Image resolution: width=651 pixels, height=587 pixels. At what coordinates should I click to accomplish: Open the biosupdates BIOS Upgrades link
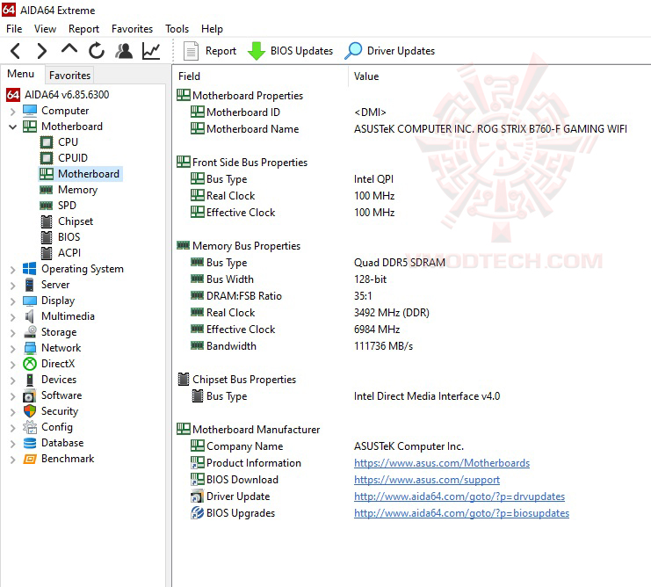click(x=461, y=513)
